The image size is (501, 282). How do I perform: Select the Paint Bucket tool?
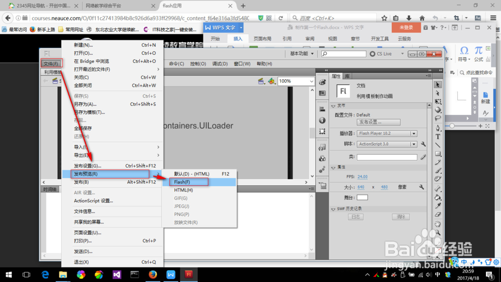click(x=438, y=198)
